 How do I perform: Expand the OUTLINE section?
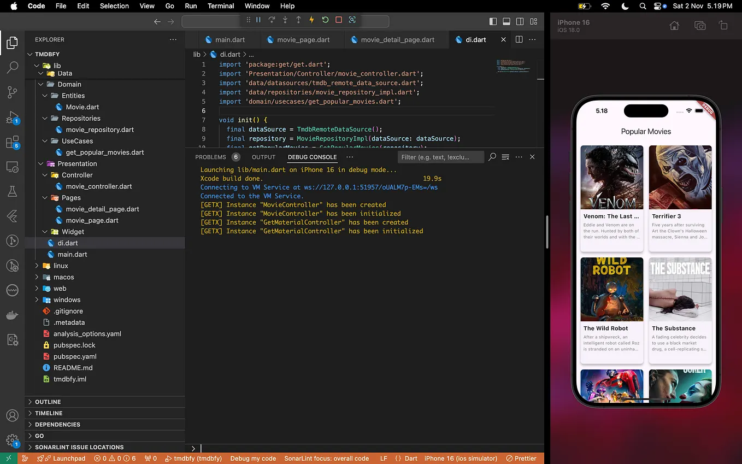(49, 402)
